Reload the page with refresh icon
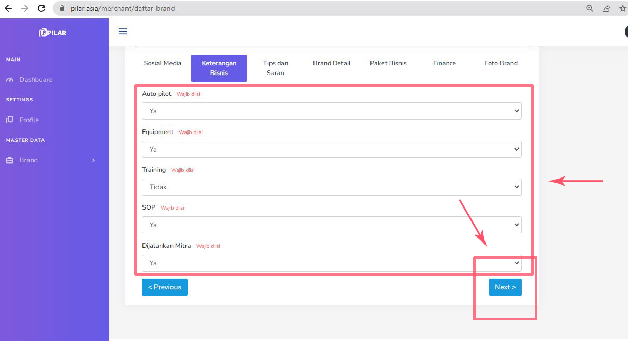 click(x=42, y=8)
